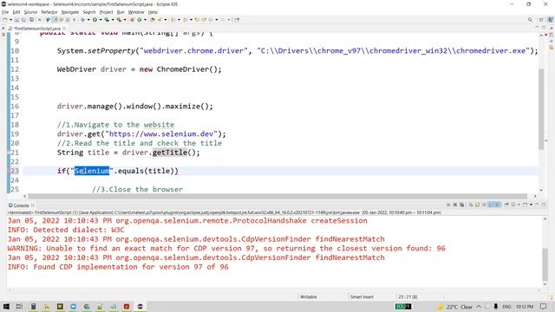Open the notification center icon in taskbar
This screenshot has height=312, width=555.
click(544, 306)
